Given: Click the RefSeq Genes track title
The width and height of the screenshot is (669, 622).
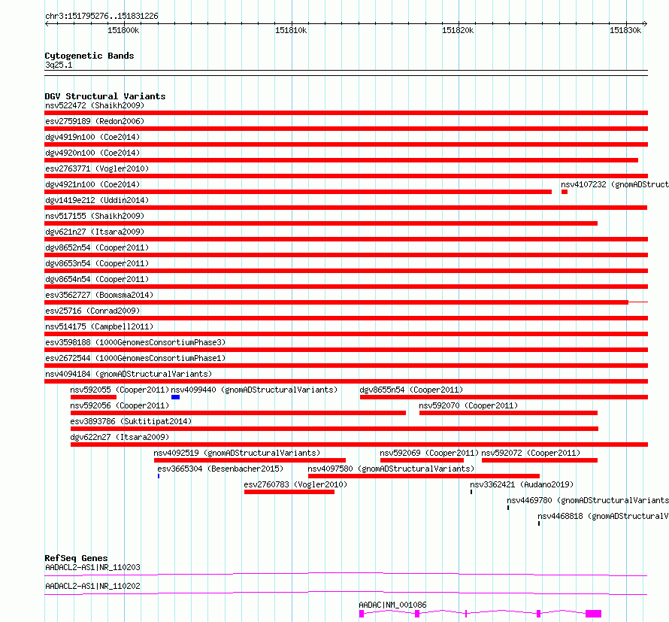Looking at the screenshot, I should [76, 558].
